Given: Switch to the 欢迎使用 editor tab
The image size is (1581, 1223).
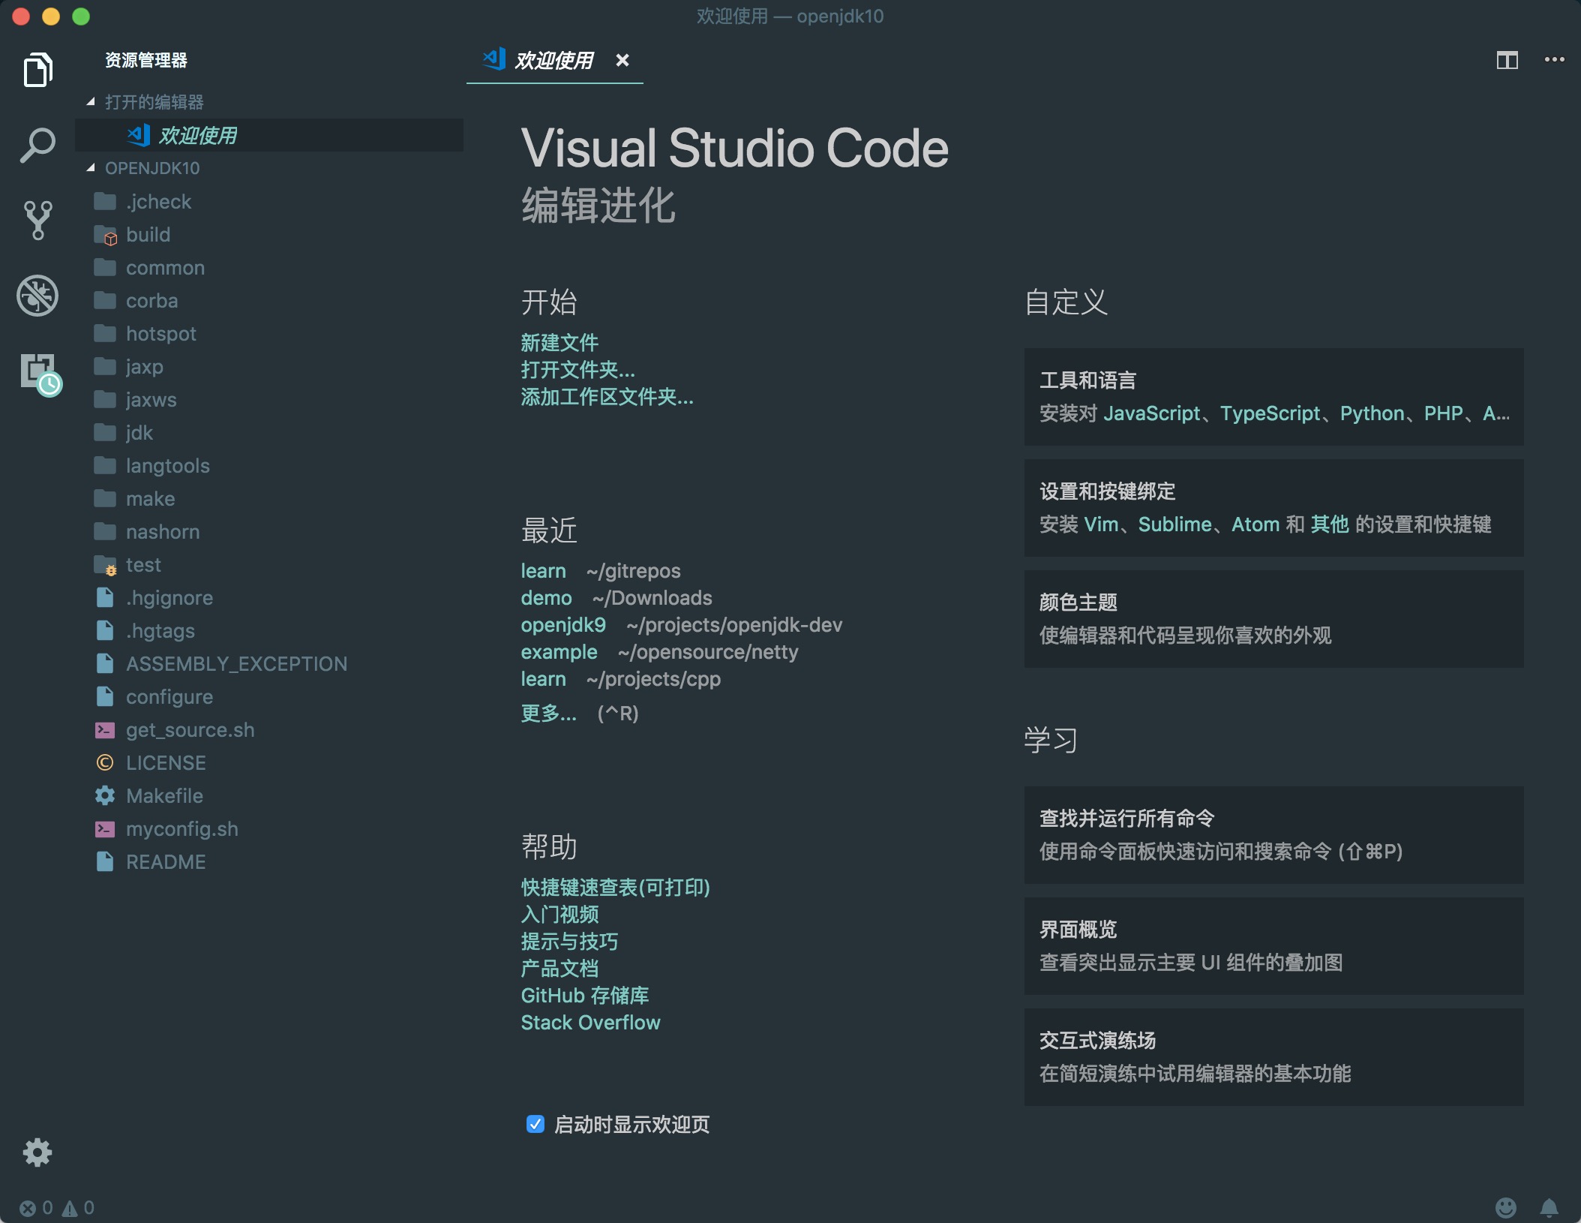Looking at the screenshot, I should click(x=554, y=60).
